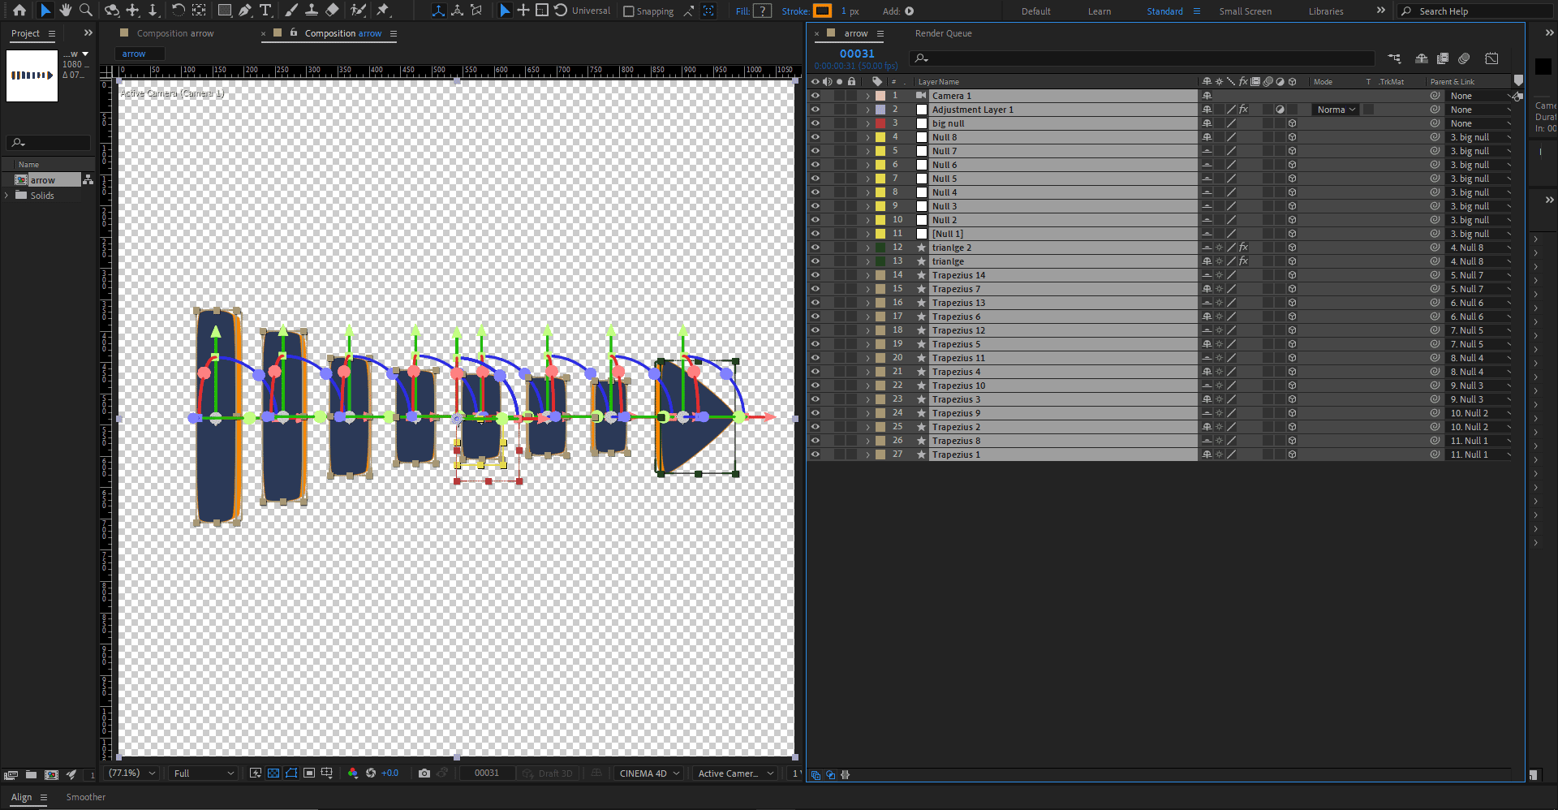
Task: Switch to the Render Queue tab
Action: [943, 33]
